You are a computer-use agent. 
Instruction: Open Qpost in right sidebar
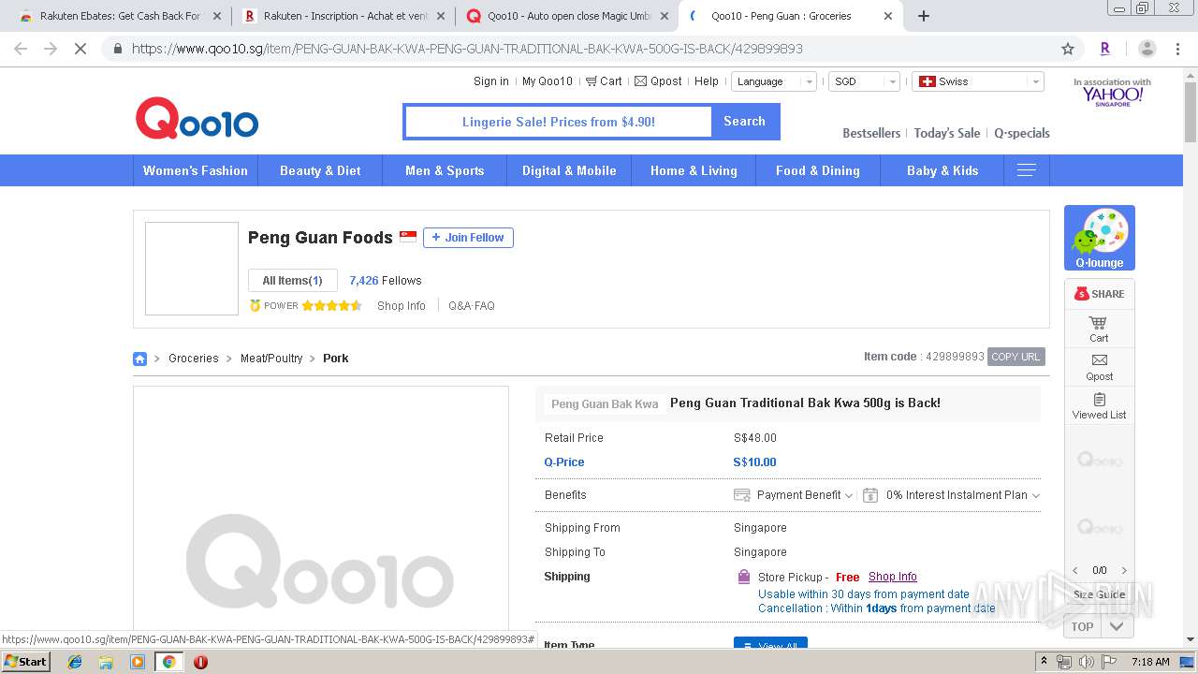tap(1100, 367)
